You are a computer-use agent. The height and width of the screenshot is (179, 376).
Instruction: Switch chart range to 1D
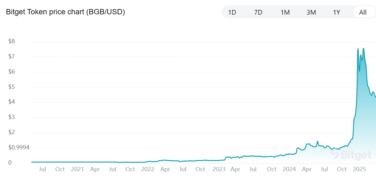click(232, 12)
